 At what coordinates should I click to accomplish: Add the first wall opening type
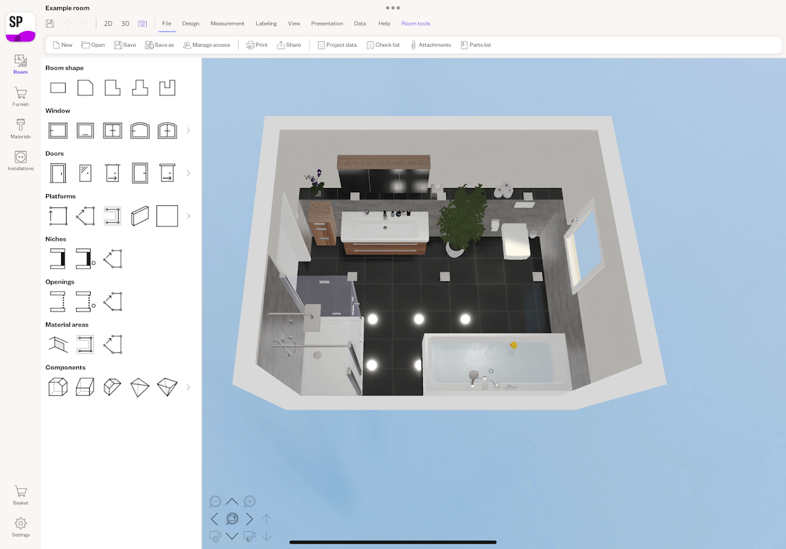click(x=58, y=301)
